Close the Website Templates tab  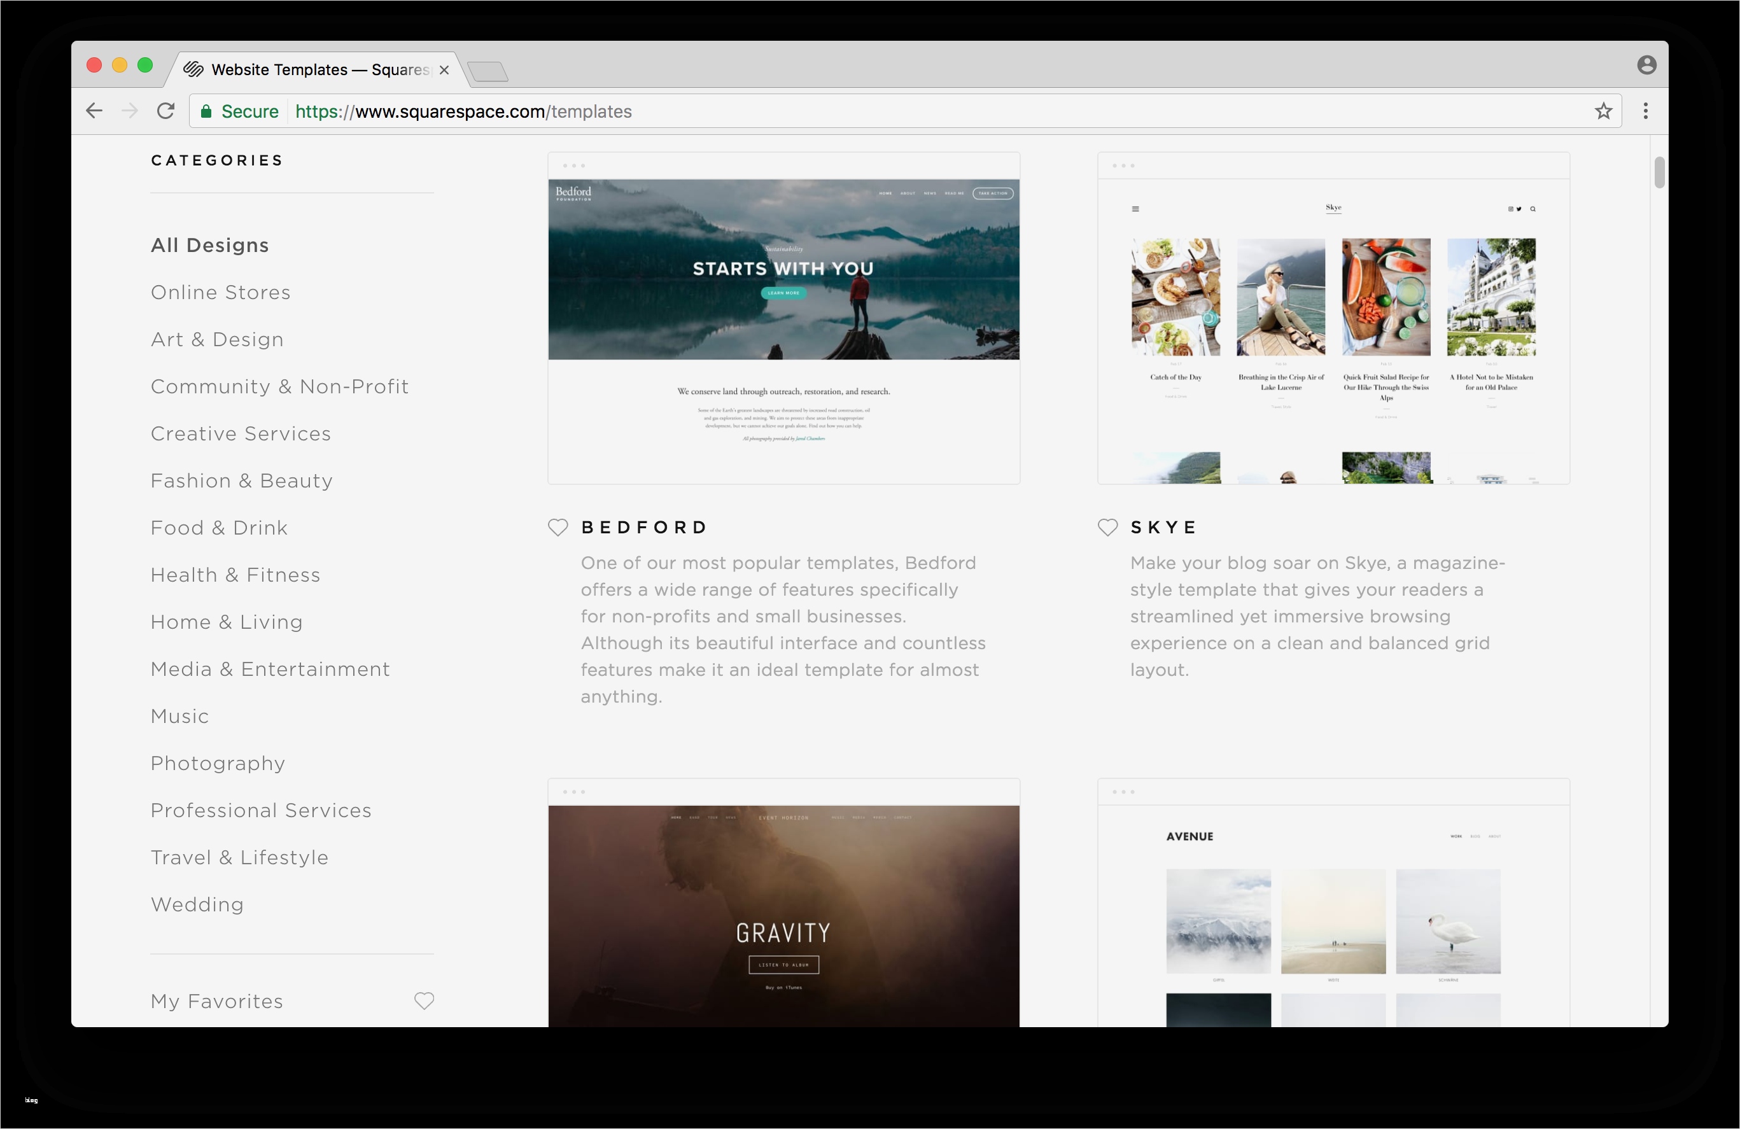click(444, 70)
